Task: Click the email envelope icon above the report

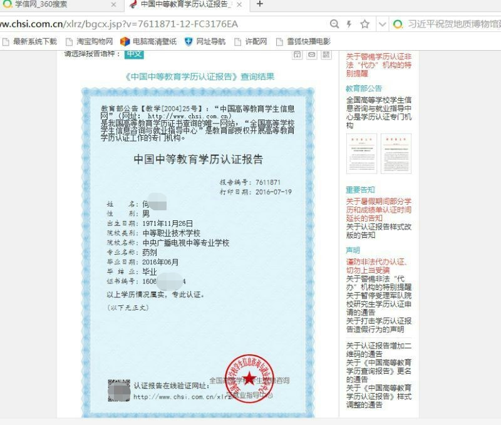Action: [x=312, y=55]
